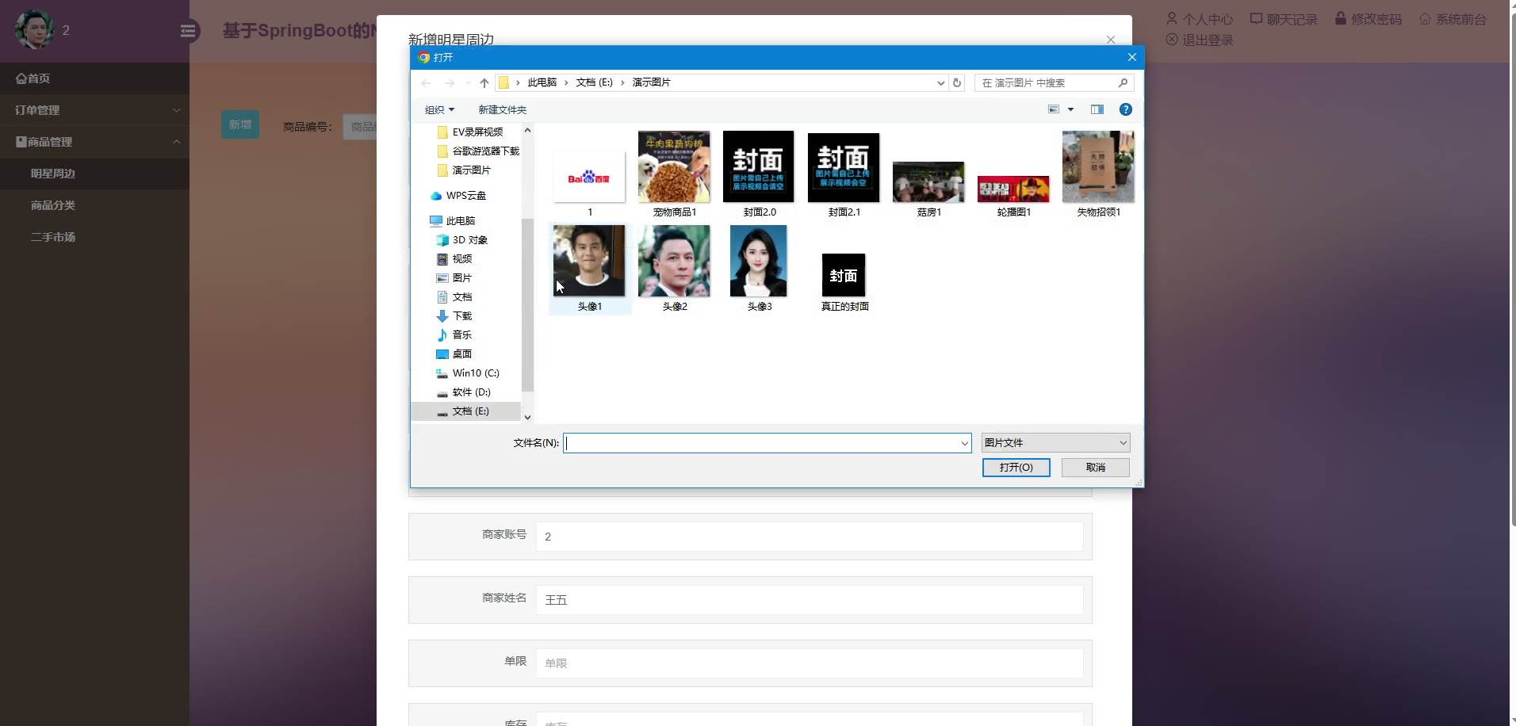
Task: Click into the 文件名 filename field
Action: tap(761, 443)
